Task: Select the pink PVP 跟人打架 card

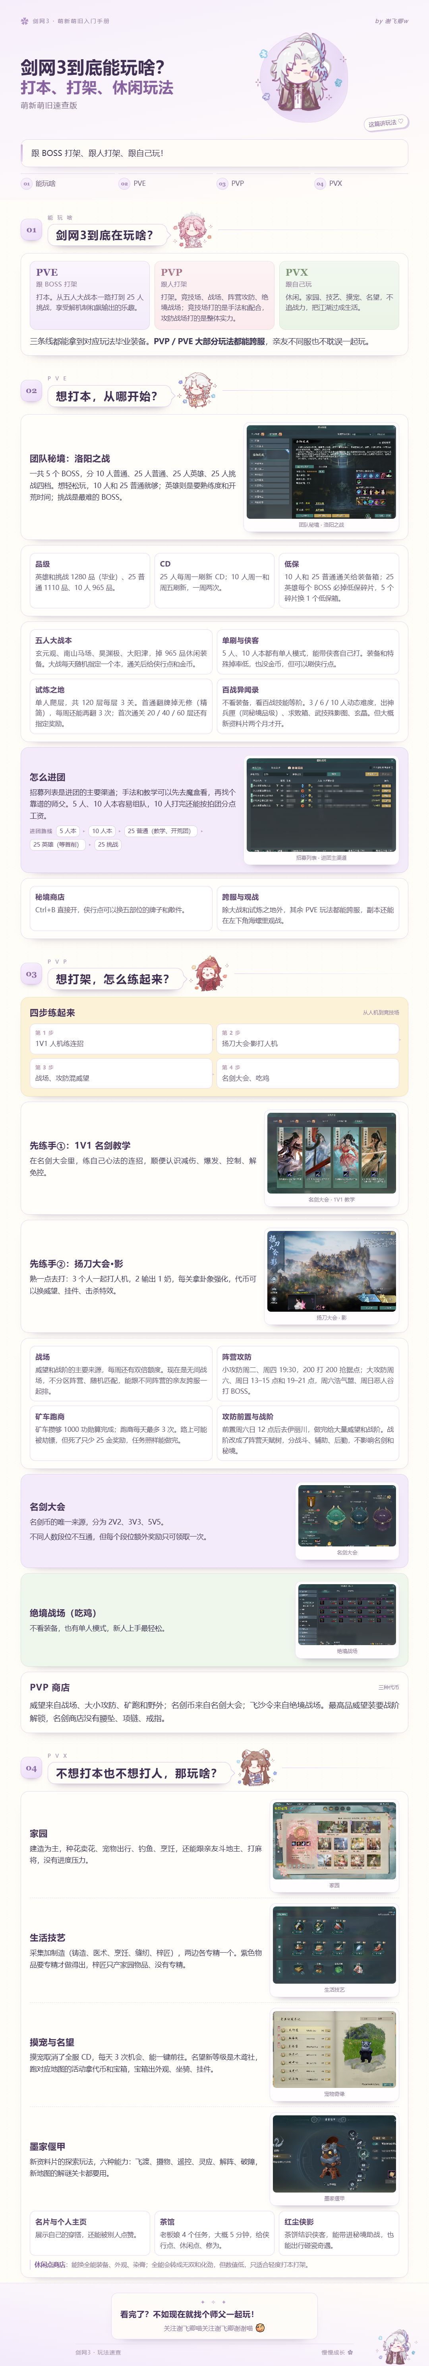Action: [214, 295]
